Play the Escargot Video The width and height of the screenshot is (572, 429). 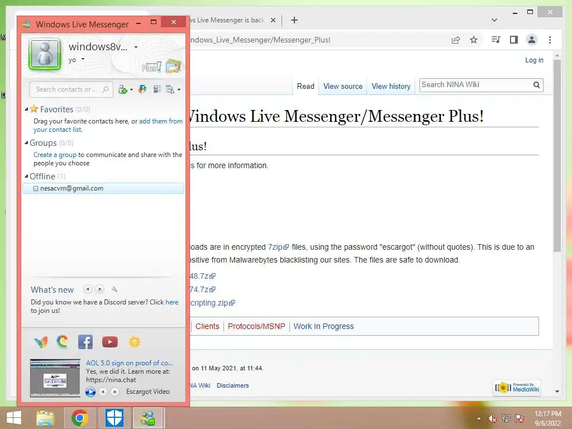pos(90,392)
